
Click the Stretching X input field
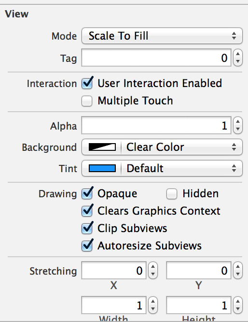tap(114, 270)
